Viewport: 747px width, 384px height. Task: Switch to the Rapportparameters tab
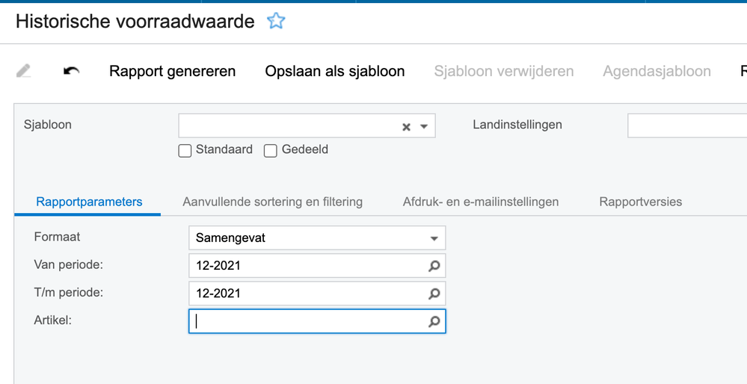point(89,202)
